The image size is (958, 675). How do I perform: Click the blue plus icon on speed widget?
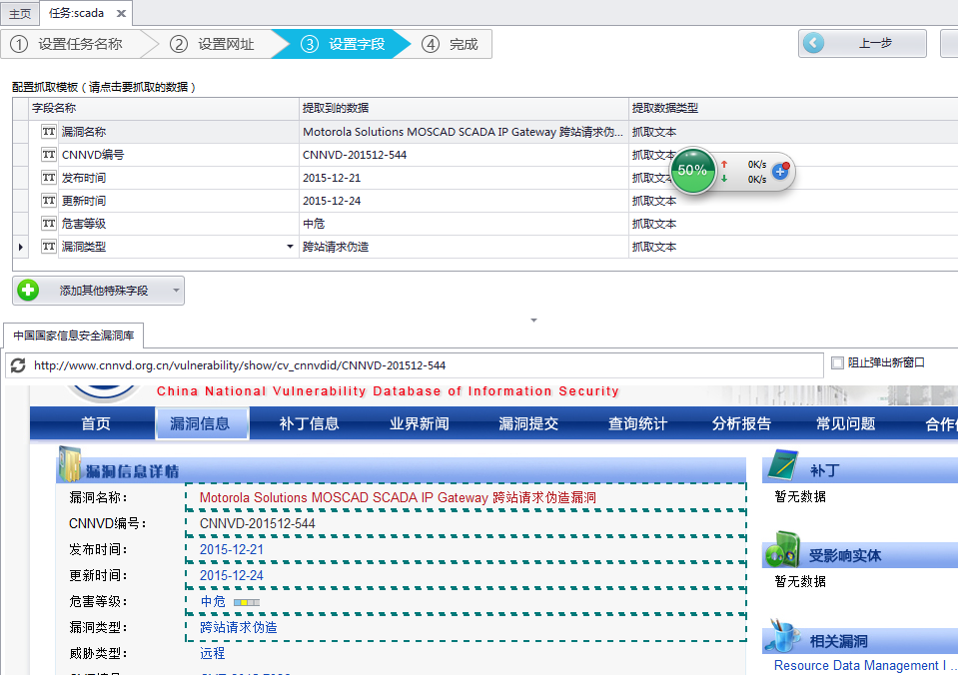780,171
